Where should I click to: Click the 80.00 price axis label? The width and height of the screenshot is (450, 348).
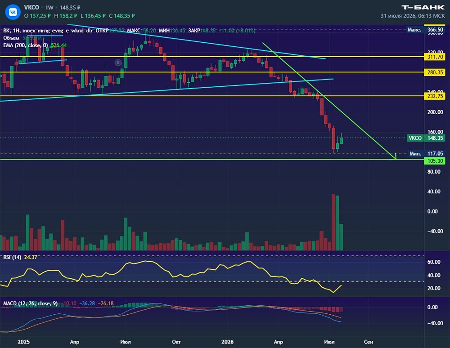pyautogui.click(x=434, y=172)
